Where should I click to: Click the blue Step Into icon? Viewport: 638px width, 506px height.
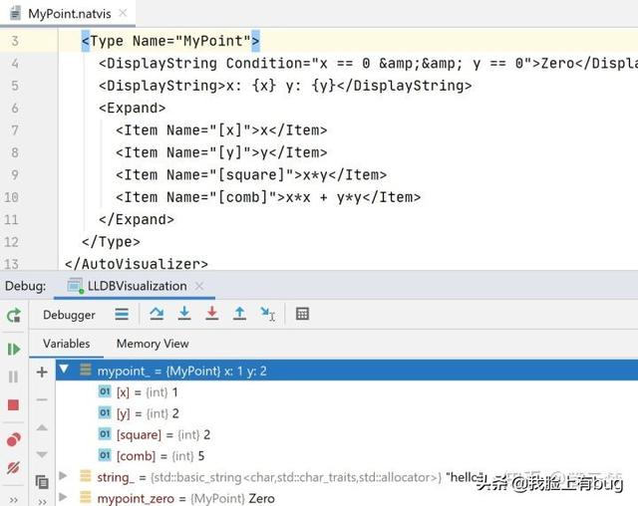184,314
